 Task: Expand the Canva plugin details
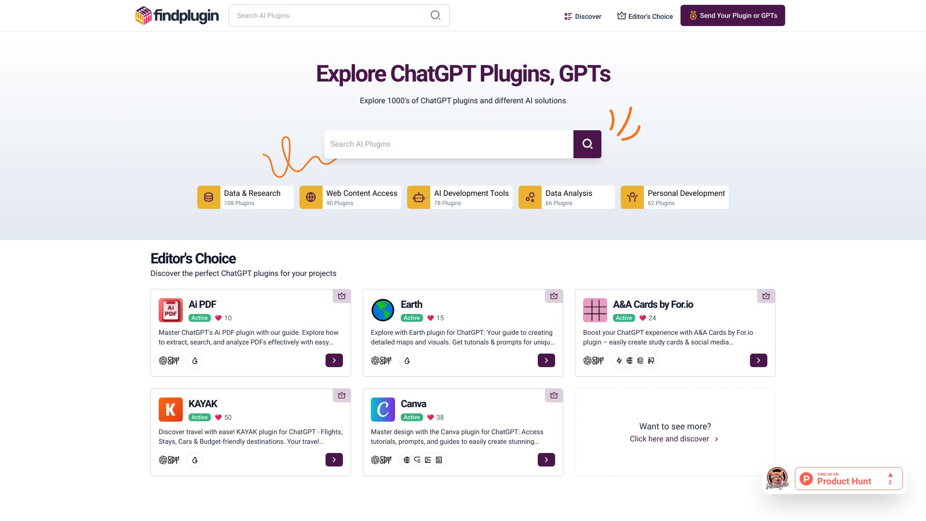click(x=546, y=460)
